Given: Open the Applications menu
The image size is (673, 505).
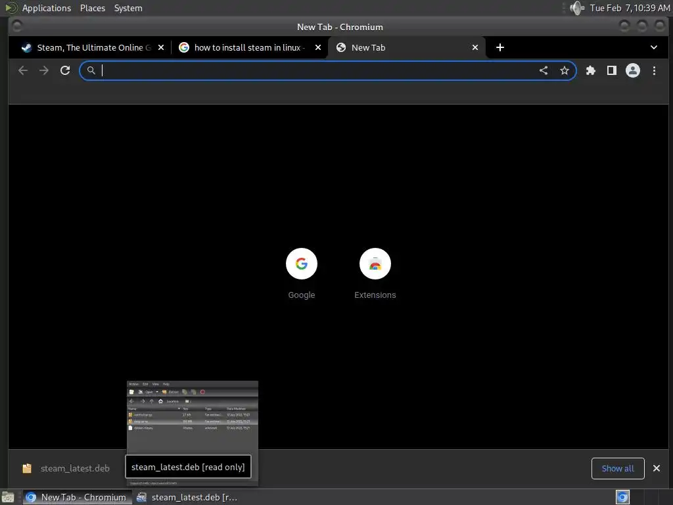Looking at the screenshot, I should 47,8.
